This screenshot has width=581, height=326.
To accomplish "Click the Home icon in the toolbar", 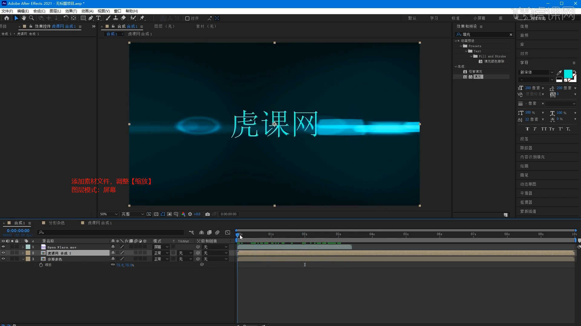I will [x=7, y=18].
